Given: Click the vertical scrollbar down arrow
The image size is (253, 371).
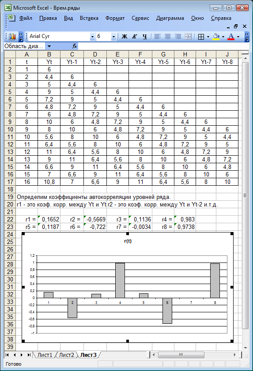Looking at the screenshot, I should (x=245, y=348).
